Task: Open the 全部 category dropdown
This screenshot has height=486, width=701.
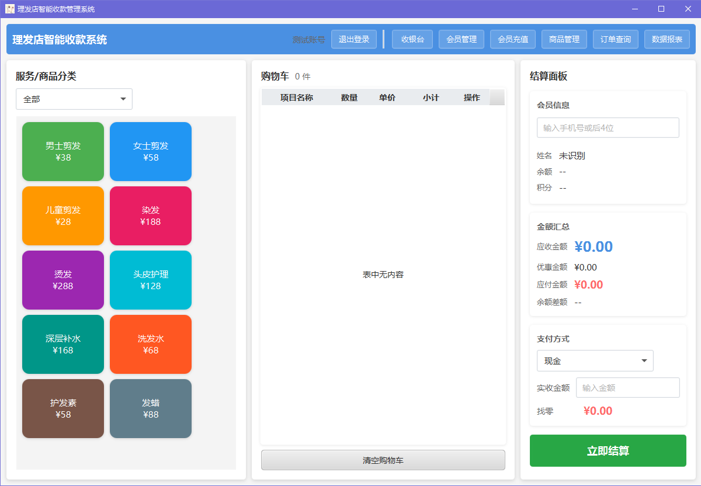Action: pyautogui.click(x=74, y=99)
